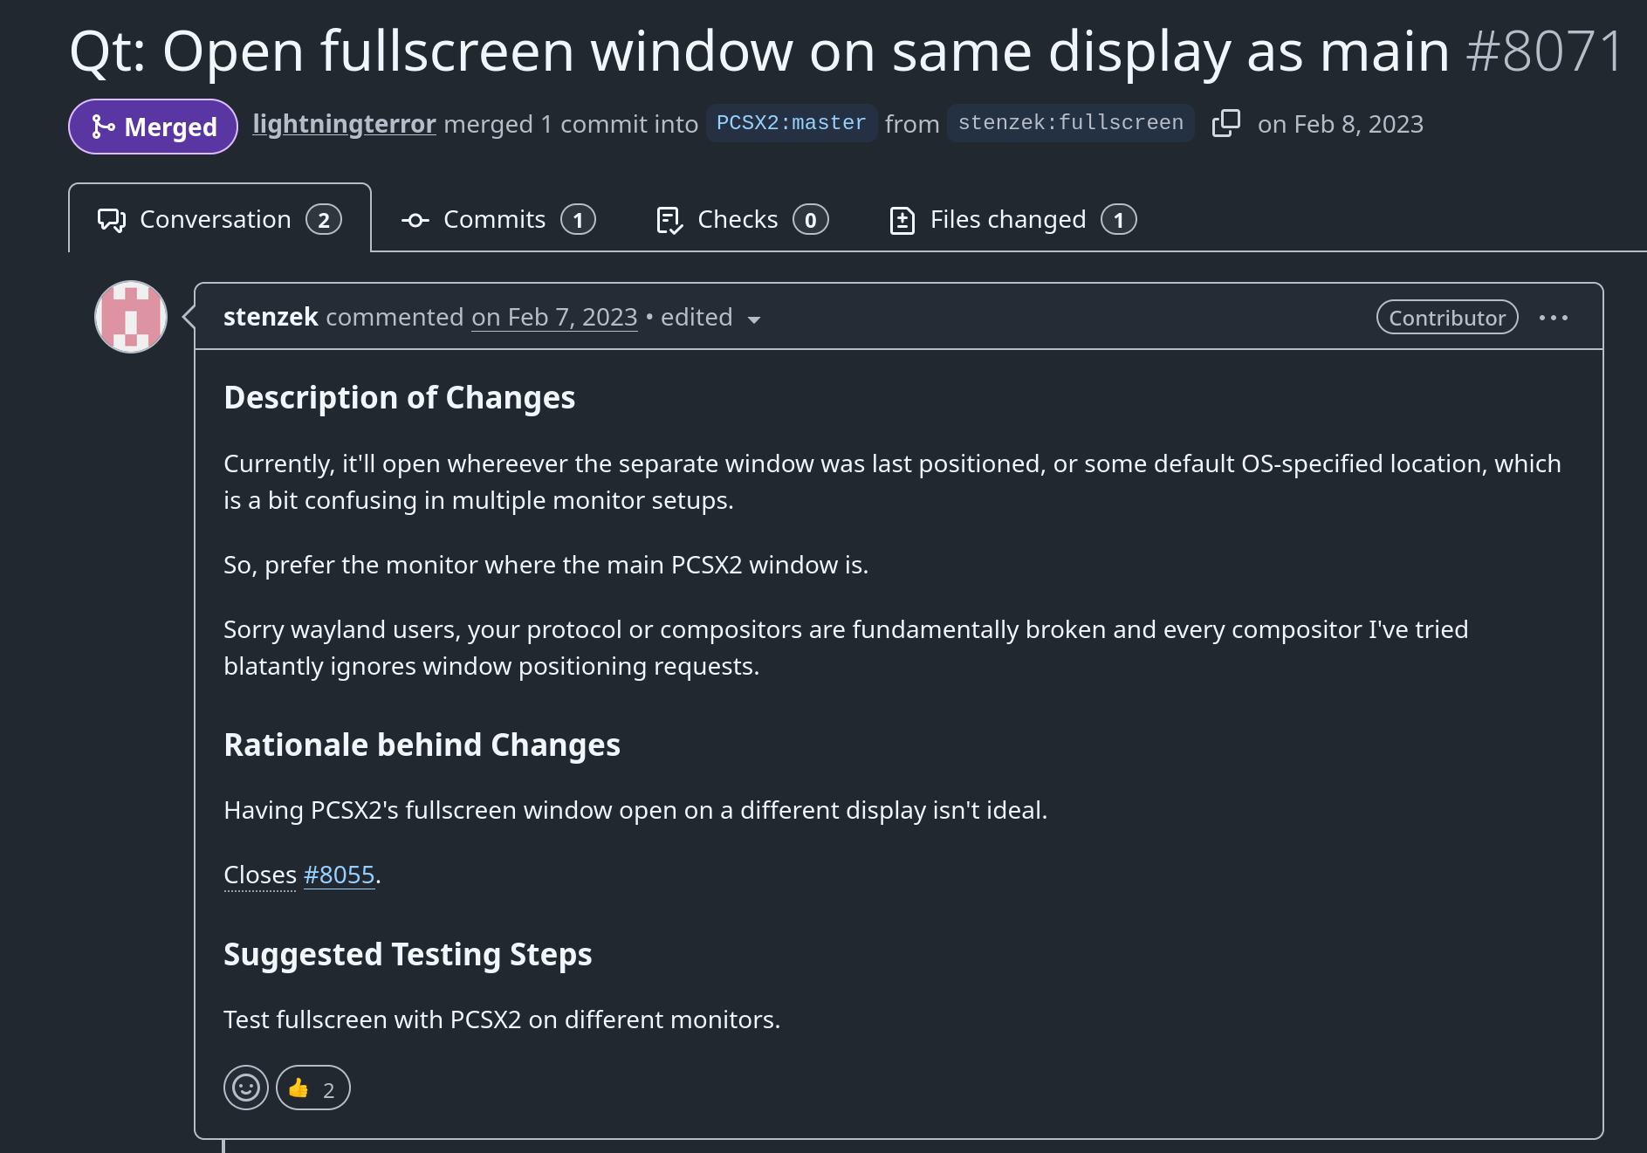The image size is (1647, 1153).
Task: Open linked issue #8055
Action: 339,875
